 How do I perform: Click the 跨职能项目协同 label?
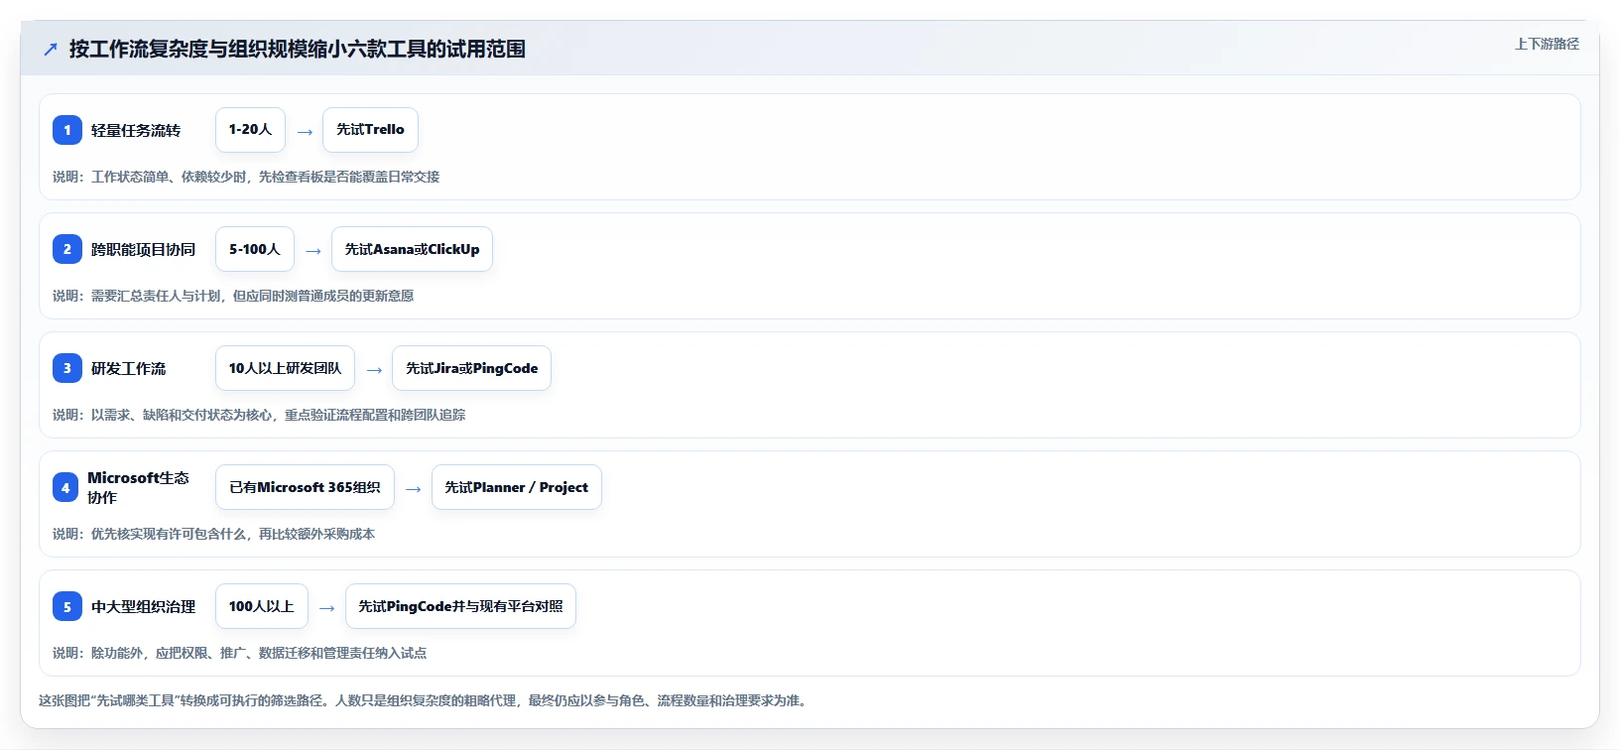click(143, 249)
